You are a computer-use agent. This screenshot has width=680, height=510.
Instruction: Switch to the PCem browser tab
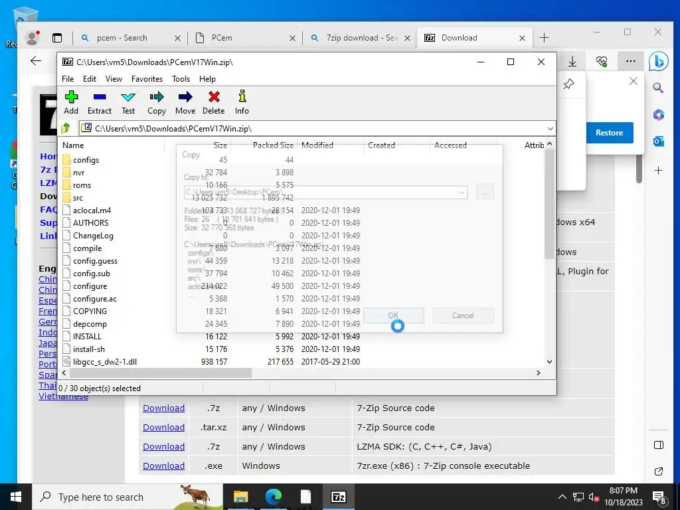[x=245, y=38]
